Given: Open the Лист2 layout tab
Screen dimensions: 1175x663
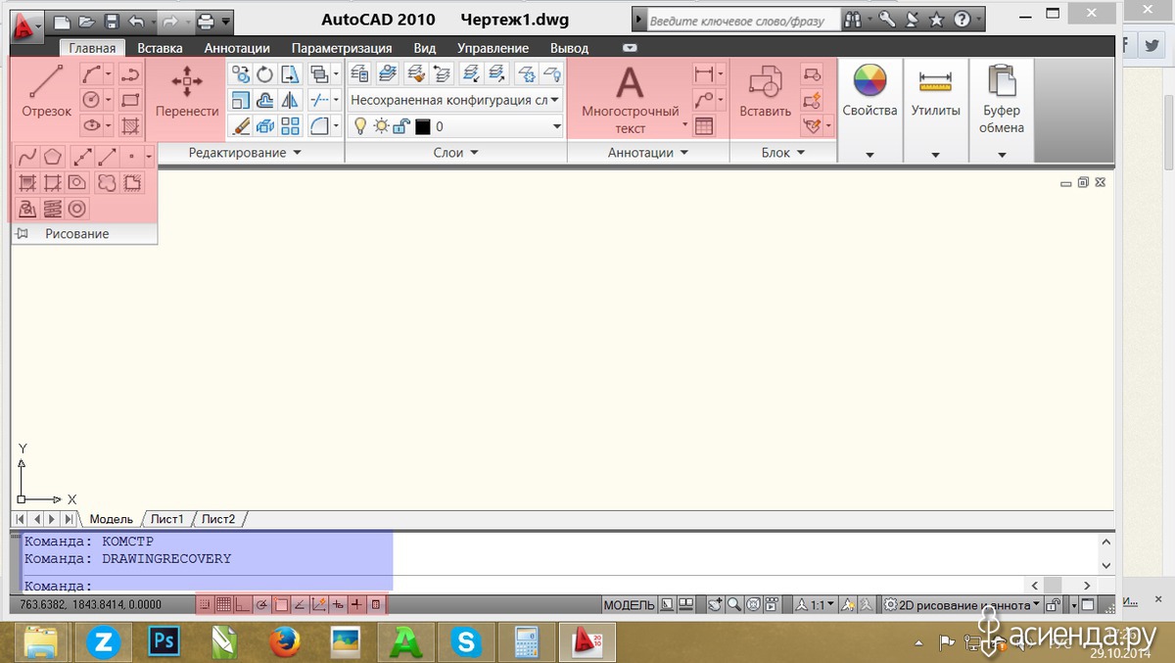Looking at the screenshot, I should tap(219, 519).
